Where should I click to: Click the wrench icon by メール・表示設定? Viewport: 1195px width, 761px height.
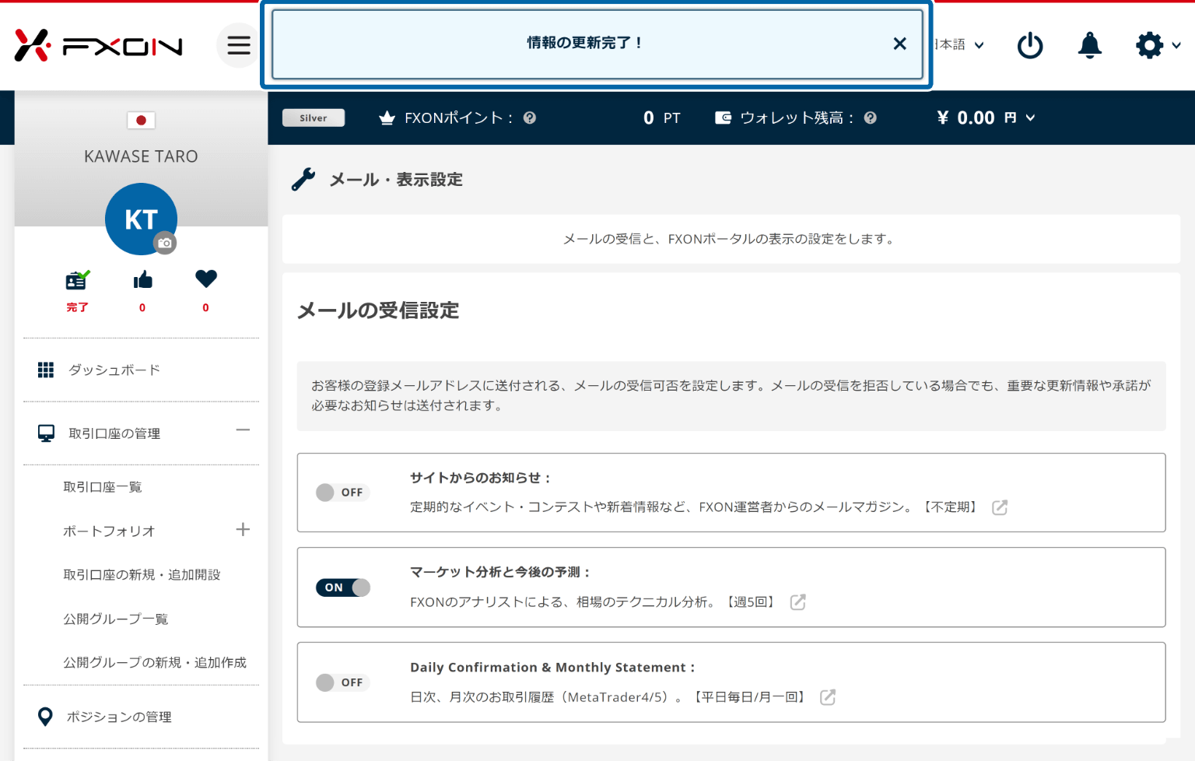pyautogui.click(x=303, y=180)
